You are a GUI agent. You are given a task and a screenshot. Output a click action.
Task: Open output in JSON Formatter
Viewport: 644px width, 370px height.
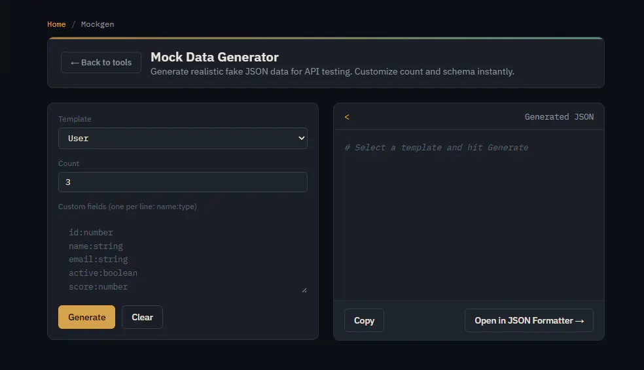tap(529, 320)
